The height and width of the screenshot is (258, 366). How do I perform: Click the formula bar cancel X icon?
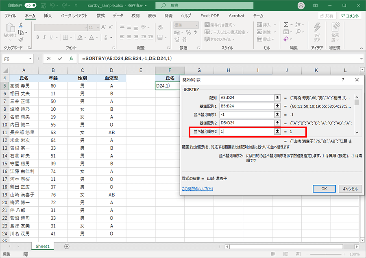48,59
